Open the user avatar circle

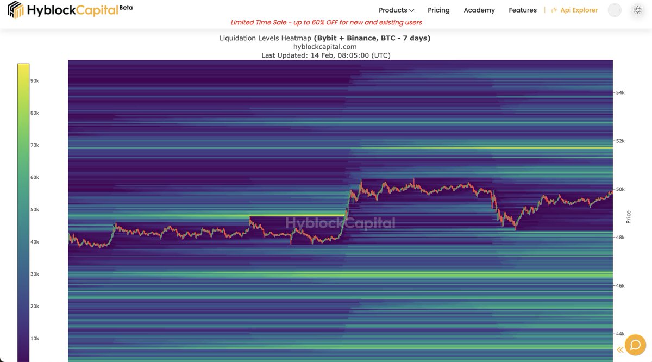[x=615, y=10]
